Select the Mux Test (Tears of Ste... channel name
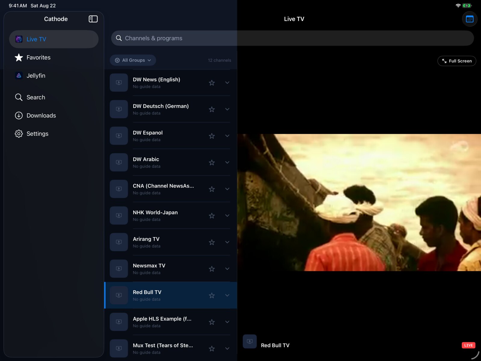Image resolution: width=481 pixels, height=361 pixels. 163,345
